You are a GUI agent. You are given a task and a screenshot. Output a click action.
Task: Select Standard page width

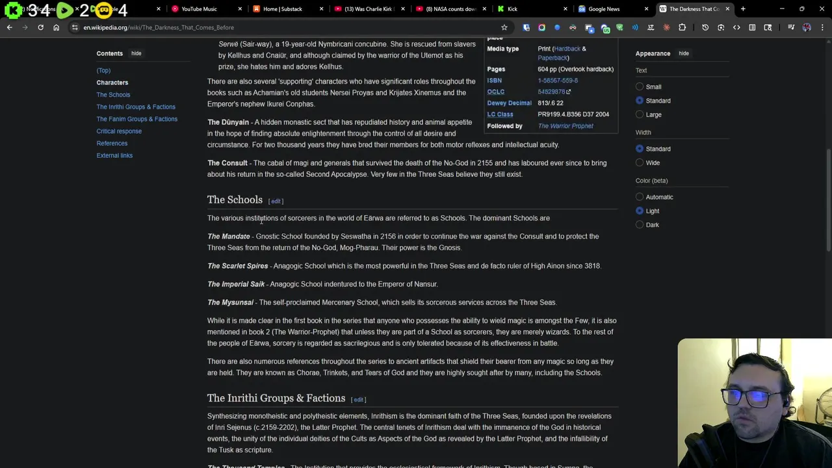[x=640, y=149]
